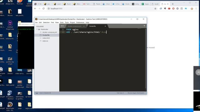Viewport: 200px width, 112px height.
Task: Click the MINGW64 terminal window title bar
Action: tap(26, 24)
